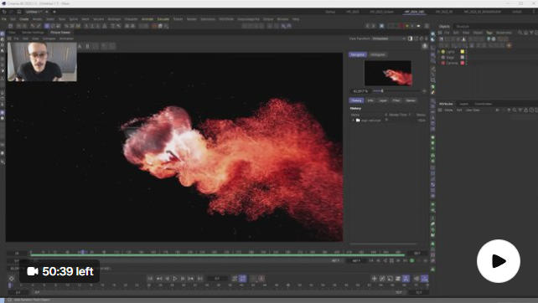538x303 pixels.
Task: Open the User Data menu in Attributes
Action: click(x=473, y=110)
